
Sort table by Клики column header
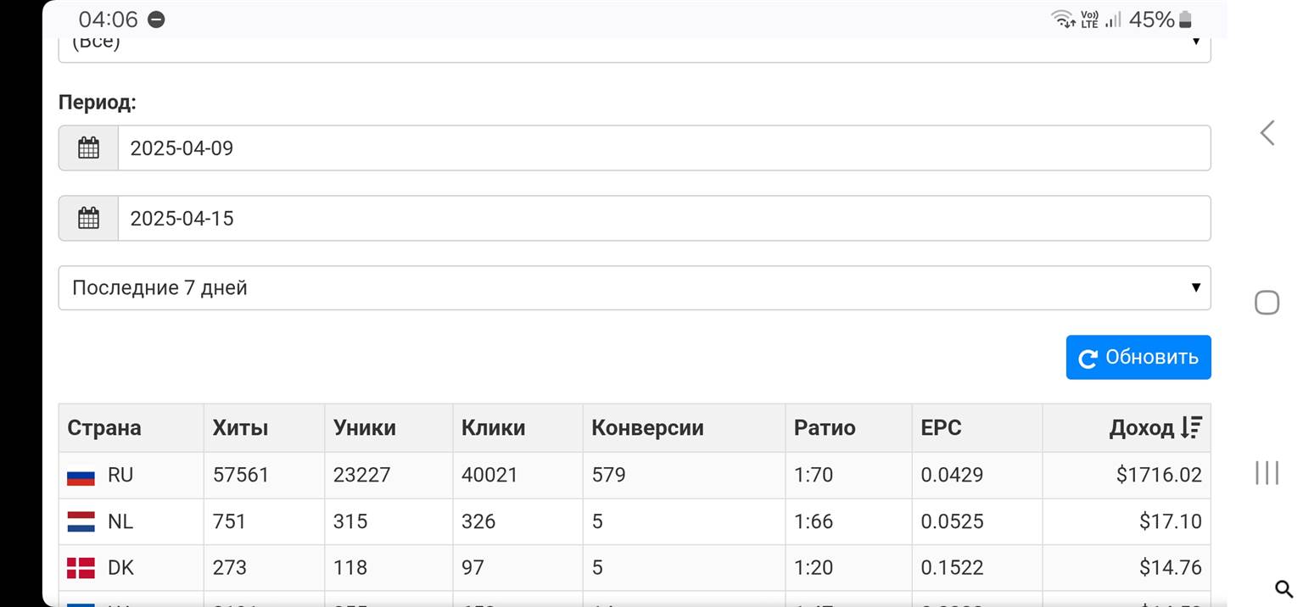[x=493, y=428]
